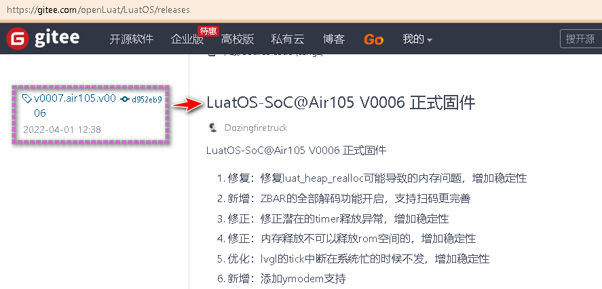Select 私有云 in the navigation bar
This screenshot has height=289, width=602.
288,39
